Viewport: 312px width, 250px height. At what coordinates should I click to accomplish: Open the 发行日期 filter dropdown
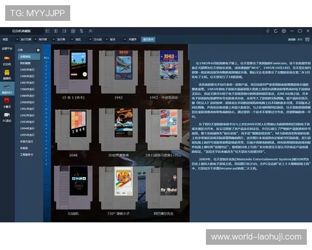tap(28, 40)
